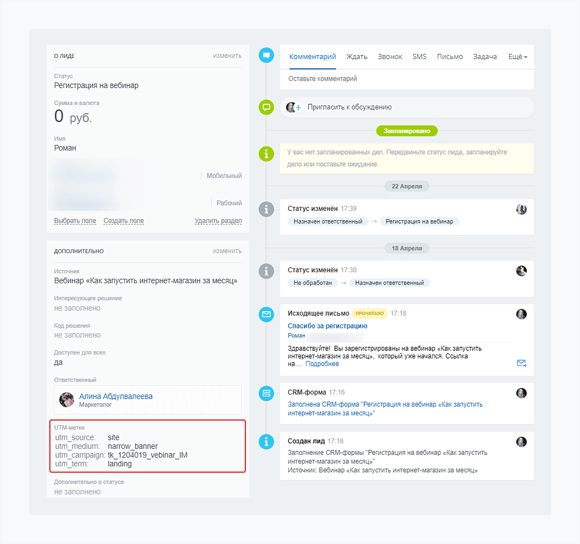This screenshot has width=580, height=544.
Task: Switch to the SMS tab
Action: [419, 57]
